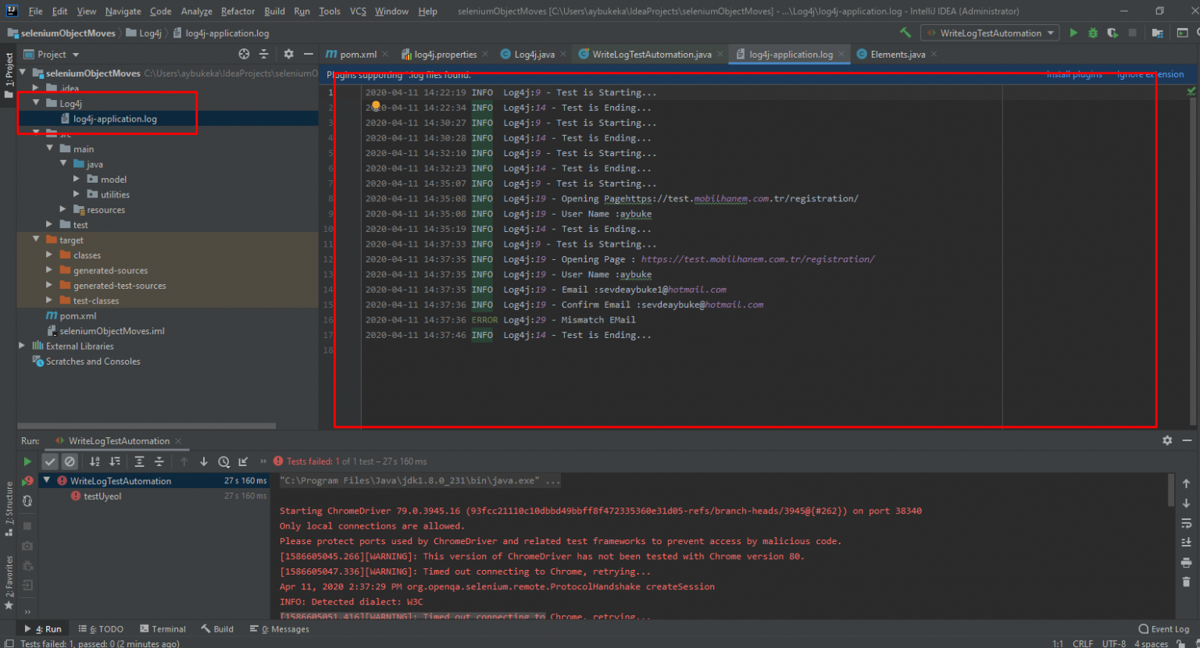Click the Project tree horizontal scrollbar
This screenshot has width=1200, height=648.
(146, 426)
